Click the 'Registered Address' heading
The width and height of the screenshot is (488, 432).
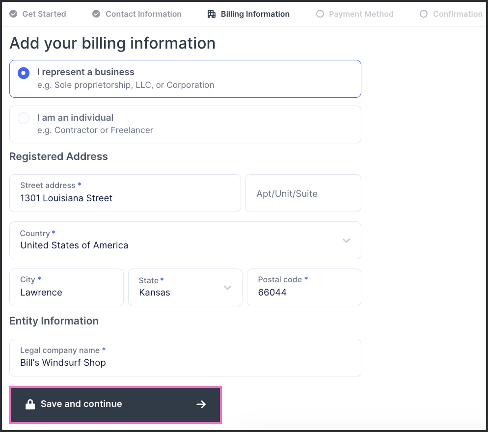click(58, 157)
